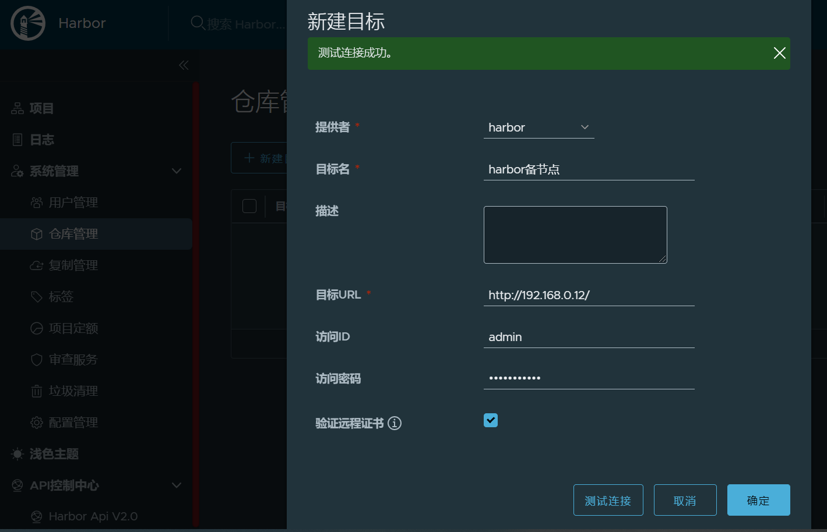Viewport: 827px width, 532px height.
Task: Click the Harbor lighthouse logo
Action: coord(28,23)
